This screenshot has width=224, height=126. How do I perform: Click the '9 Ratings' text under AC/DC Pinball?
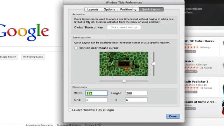(205, 48)
